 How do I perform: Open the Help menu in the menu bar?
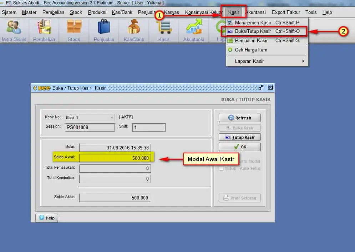pyautogui.click(x=327, y=12)
